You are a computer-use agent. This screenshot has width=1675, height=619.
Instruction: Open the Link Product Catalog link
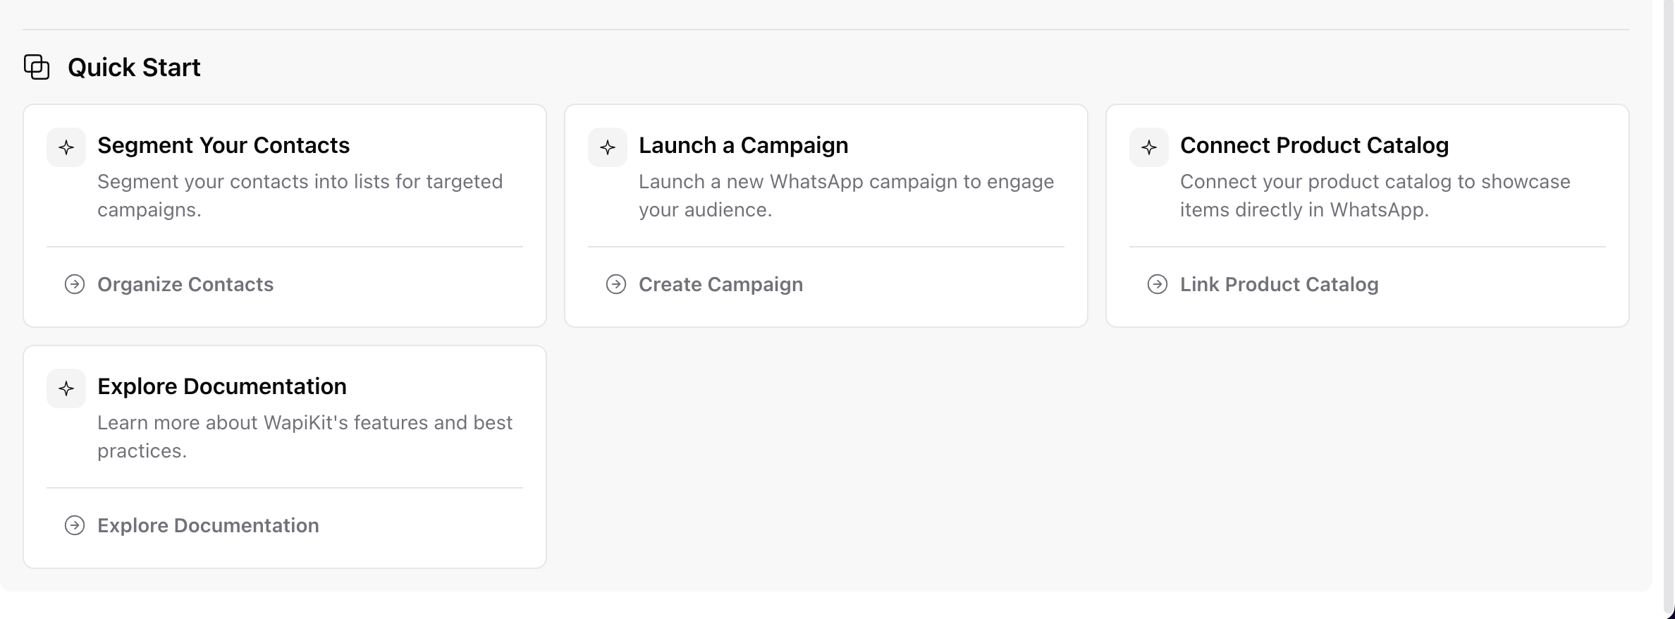point(1279,284)
